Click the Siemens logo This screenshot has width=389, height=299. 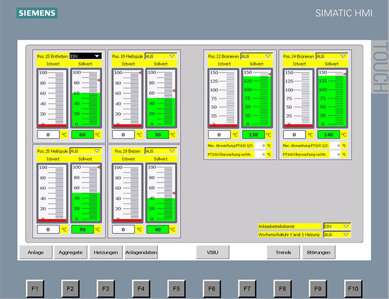point(37,13)
